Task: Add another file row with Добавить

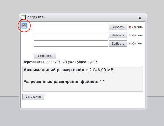Action: pos(45,56)
